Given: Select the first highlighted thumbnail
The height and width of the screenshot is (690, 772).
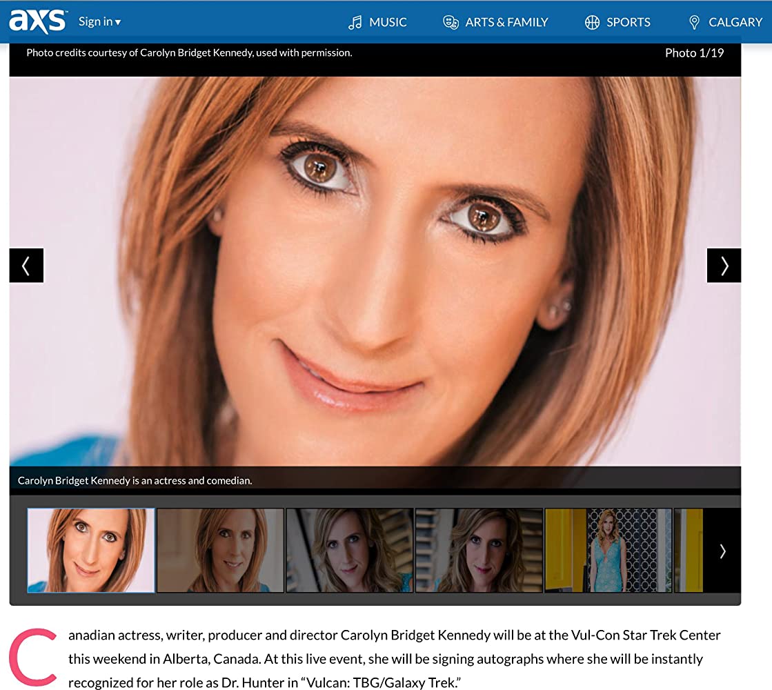Looking at the screenshot, I should (91, 551).
